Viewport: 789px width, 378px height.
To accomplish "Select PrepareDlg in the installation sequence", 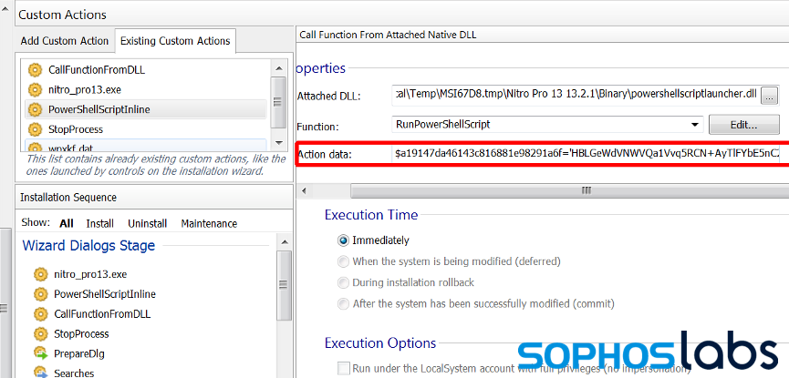I will 79,353.
